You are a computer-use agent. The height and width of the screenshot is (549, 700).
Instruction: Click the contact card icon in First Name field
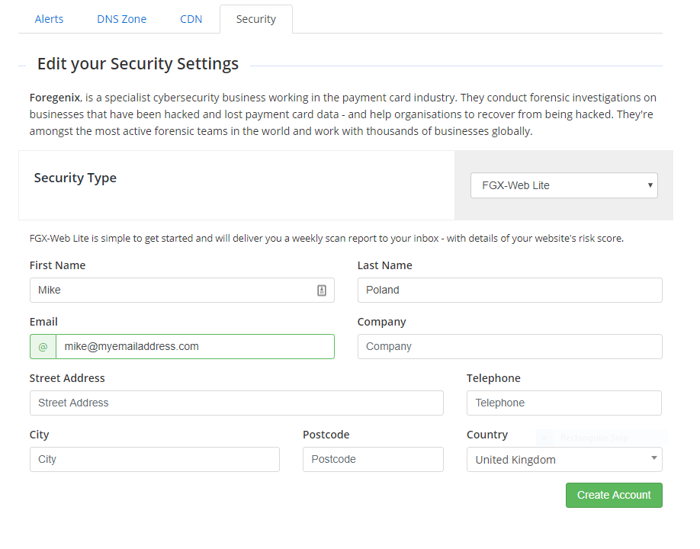coord(322,291)
